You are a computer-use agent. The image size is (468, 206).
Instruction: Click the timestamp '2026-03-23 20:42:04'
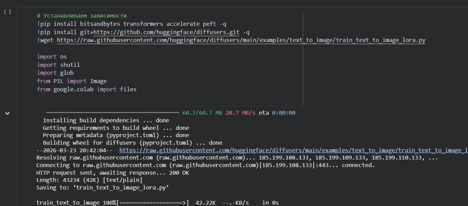click(74, 150)
